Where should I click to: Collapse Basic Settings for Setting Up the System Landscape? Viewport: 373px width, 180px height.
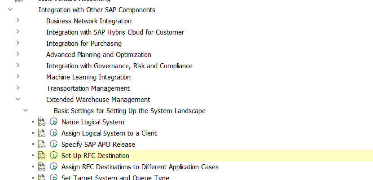pyautogui.click(x=26, y=110)
